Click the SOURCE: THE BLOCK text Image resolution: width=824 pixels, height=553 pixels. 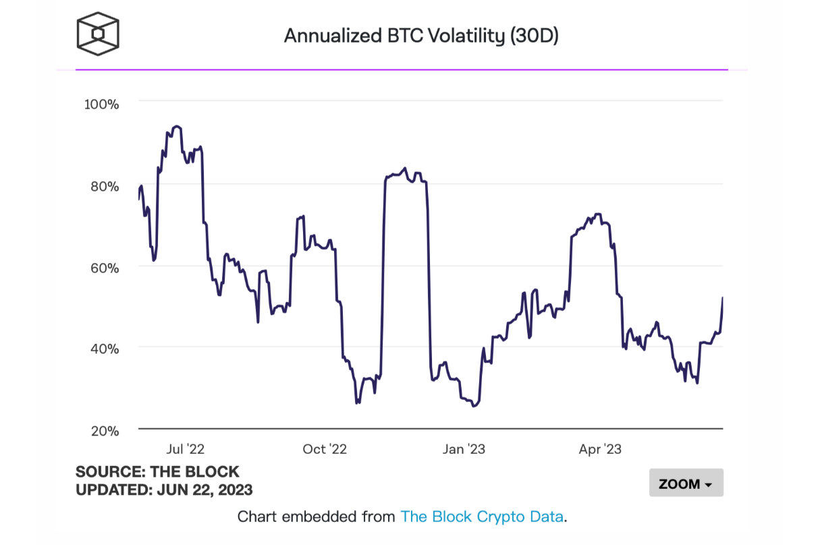point(157,471)
